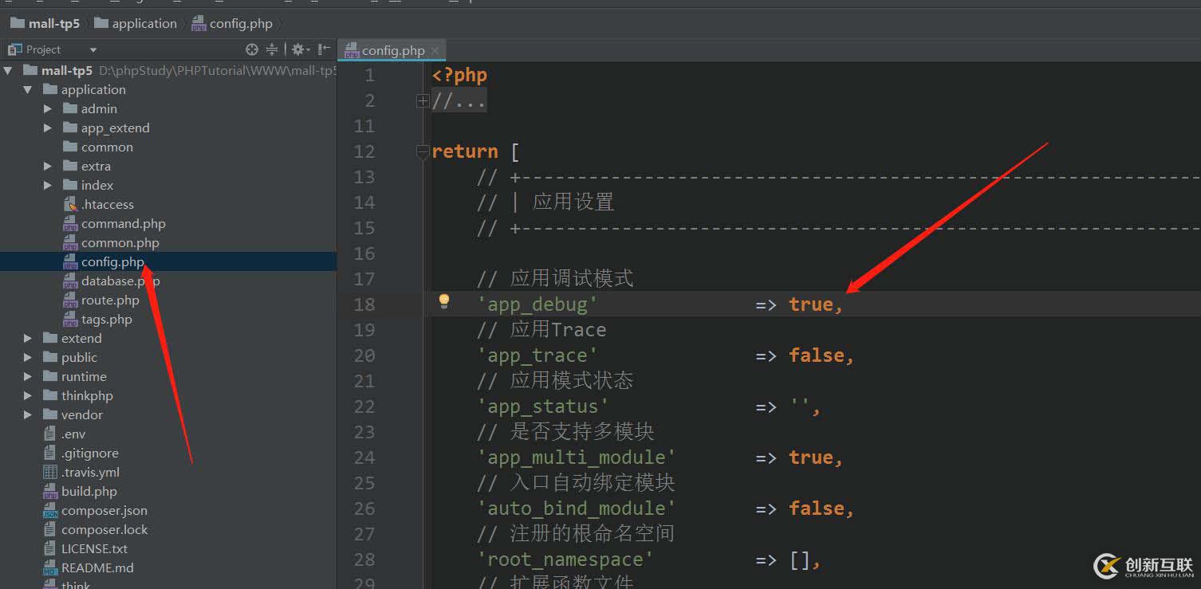Hide the Project panel with hide icon

coord(325,49)
